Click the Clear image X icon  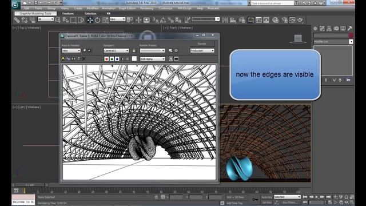point(84,59)
